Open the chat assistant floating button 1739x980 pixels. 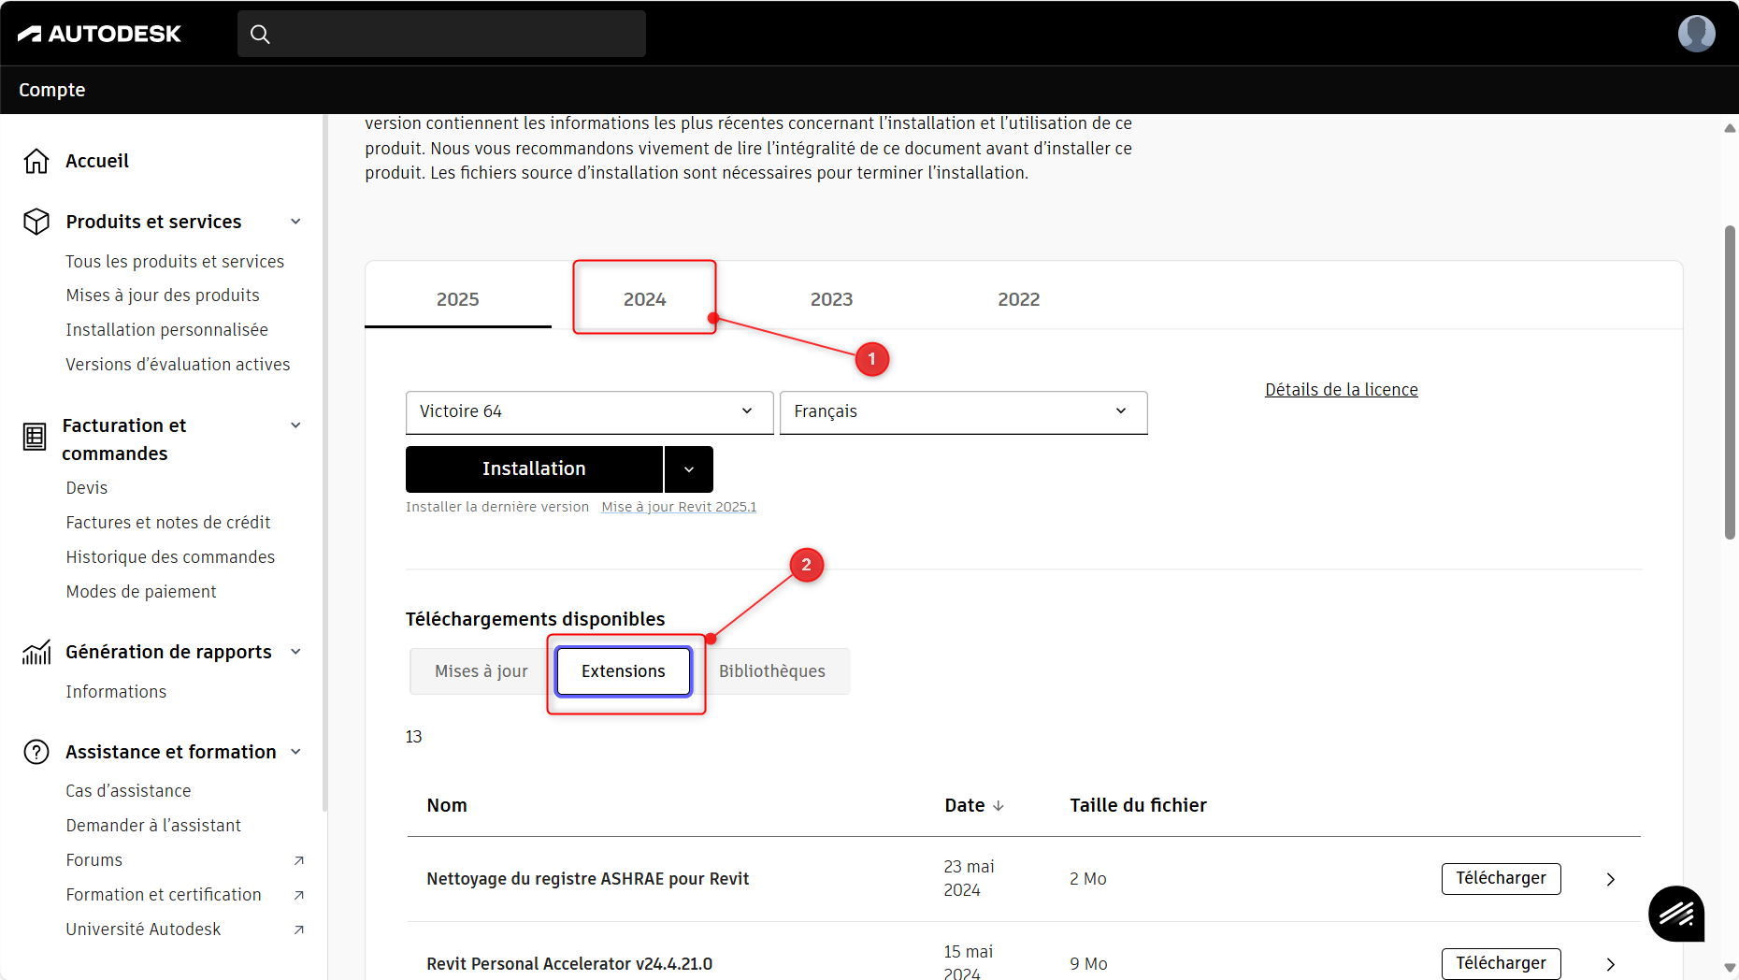point(1675,914)
